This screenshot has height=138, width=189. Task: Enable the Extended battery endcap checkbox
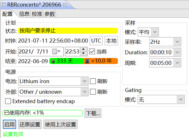[8, 101]
